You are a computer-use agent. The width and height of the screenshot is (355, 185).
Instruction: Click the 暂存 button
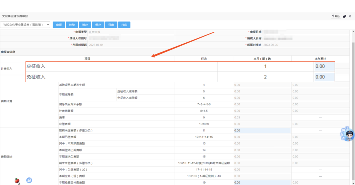click(85, 25)
